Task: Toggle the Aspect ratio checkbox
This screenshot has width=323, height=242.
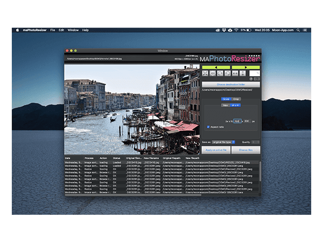Action: (x=208, y=126)
